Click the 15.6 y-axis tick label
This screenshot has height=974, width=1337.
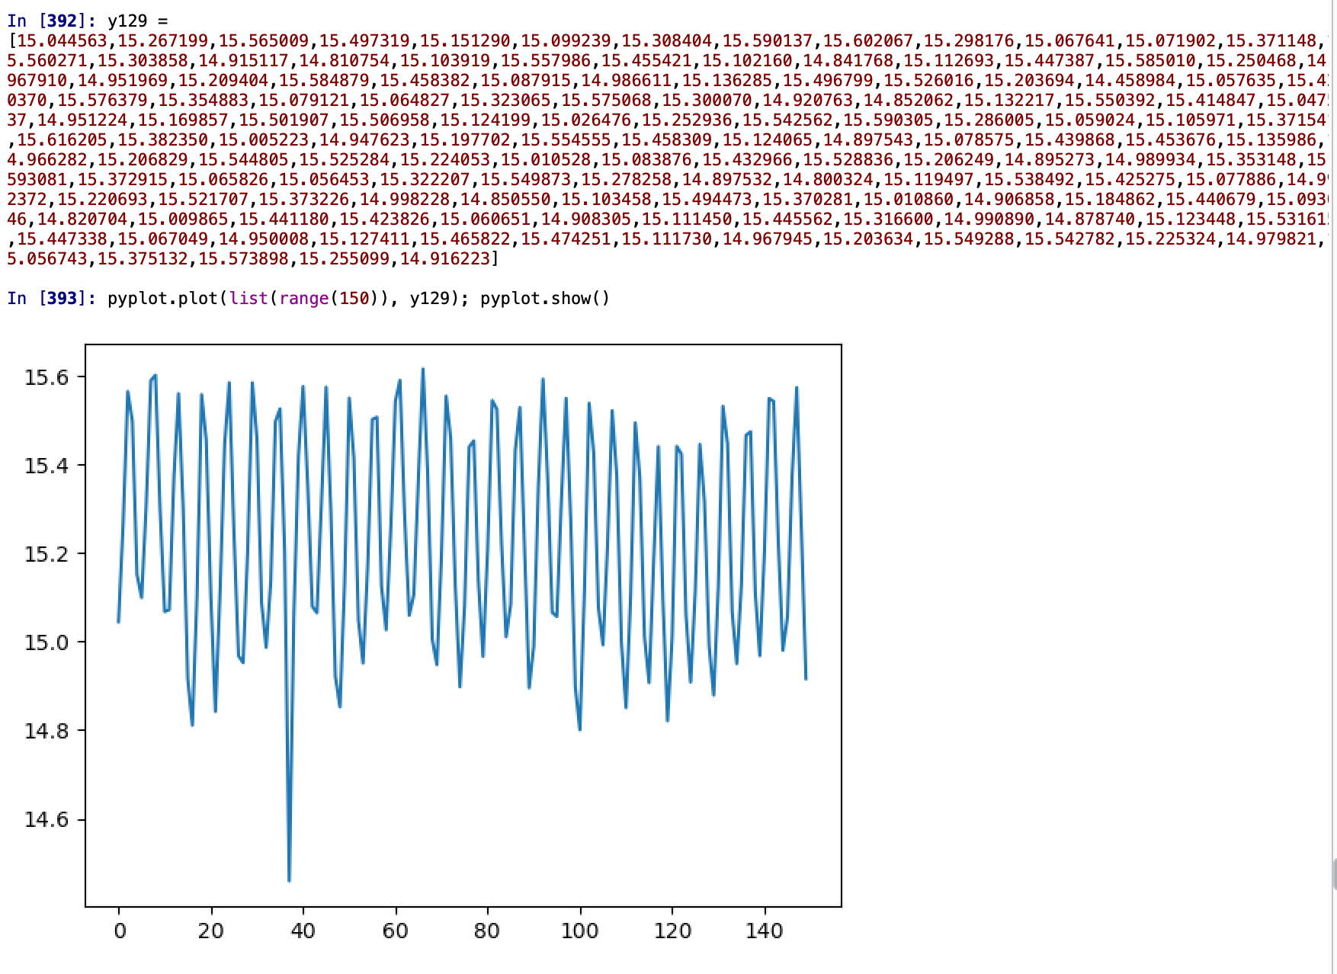pos(46,377)
